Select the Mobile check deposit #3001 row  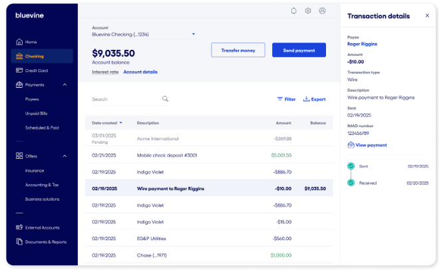(209, 155)
